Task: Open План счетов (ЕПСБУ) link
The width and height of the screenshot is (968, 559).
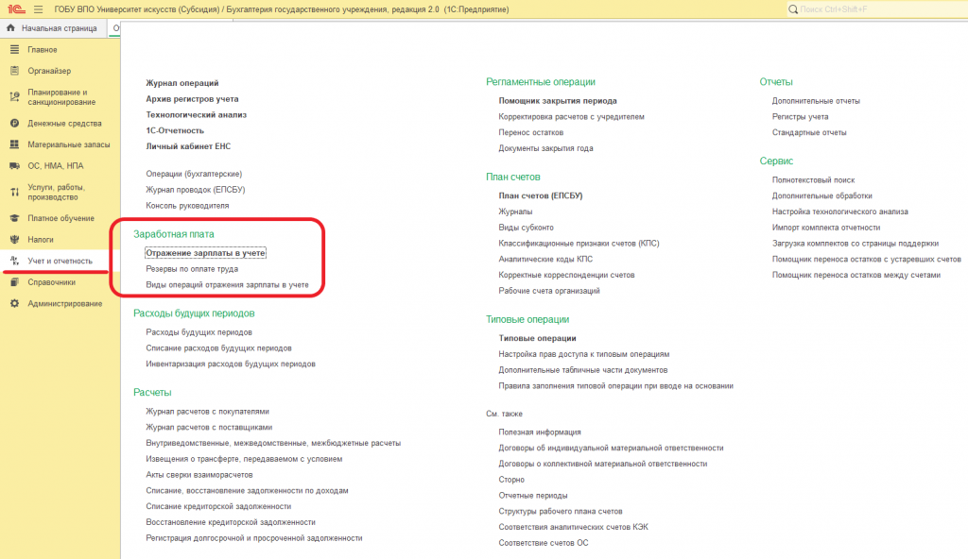Action: tap(540, 195)
